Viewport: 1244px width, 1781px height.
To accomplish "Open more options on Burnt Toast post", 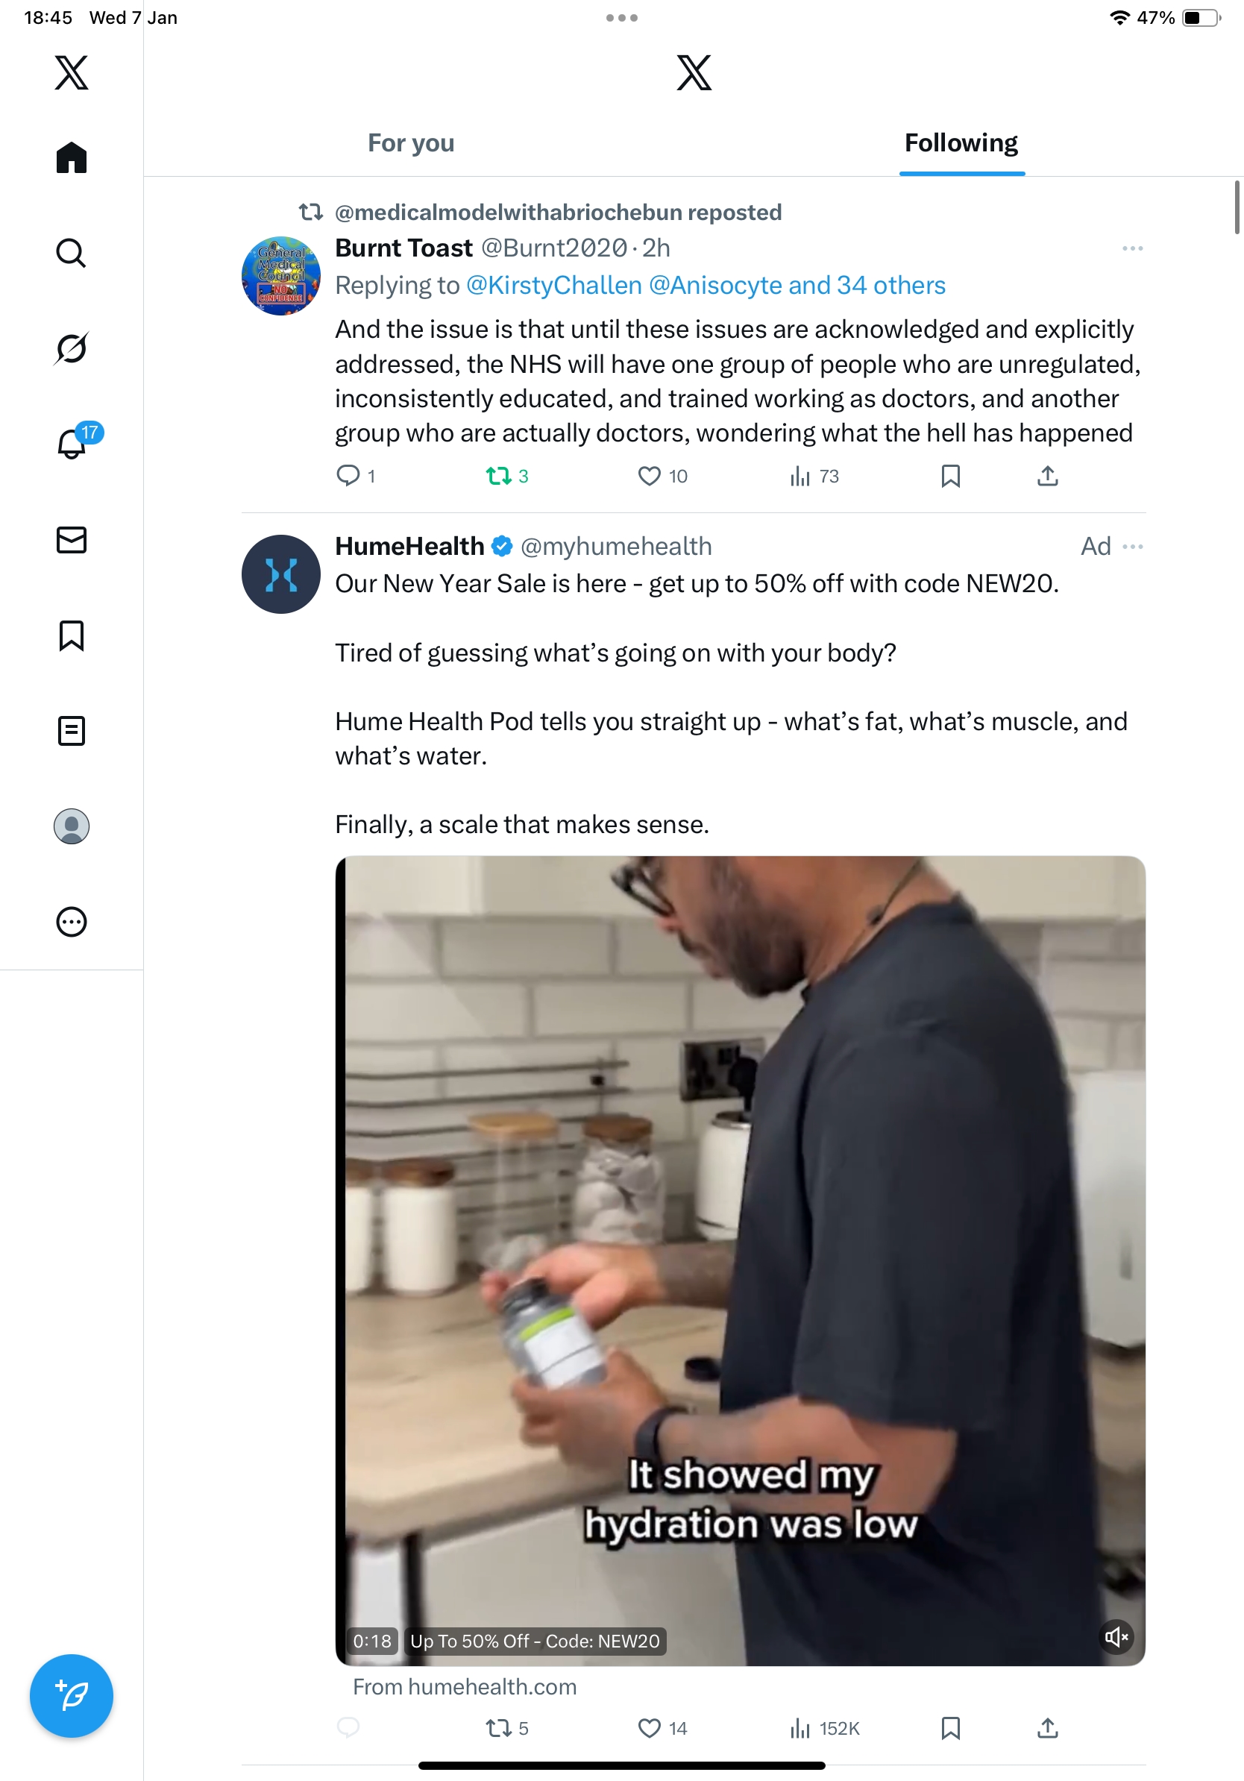I will (x=1132, y=248).
